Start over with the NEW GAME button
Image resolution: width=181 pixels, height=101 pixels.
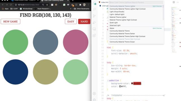(10, 22)
